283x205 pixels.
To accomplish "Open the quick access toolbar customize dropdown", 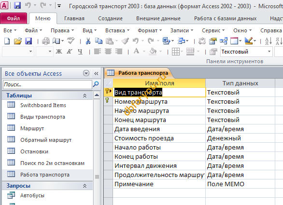I will (x=59, y=6).
